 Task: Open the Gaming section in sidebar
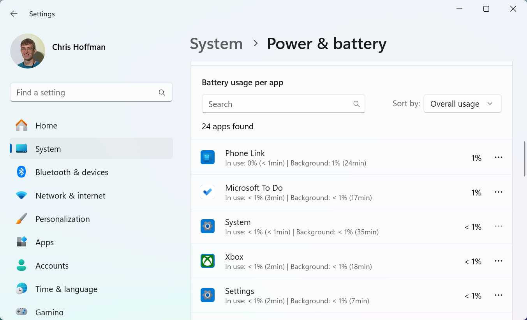[x=49, y=311]
